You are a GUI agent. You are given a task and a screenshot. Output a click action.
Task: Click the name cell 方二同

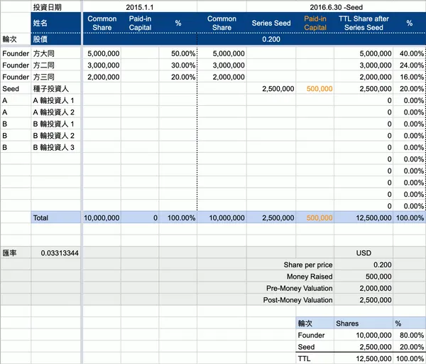[55, 65]
